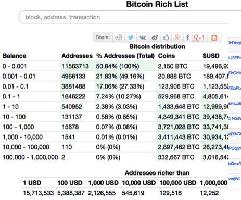Select '332,667 BTC' coins cell
241x200 pixels.
coord(176,157)
